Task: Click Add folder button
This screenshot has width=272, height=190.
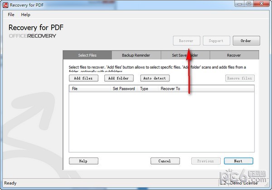Action: click(x=119, y=78)
